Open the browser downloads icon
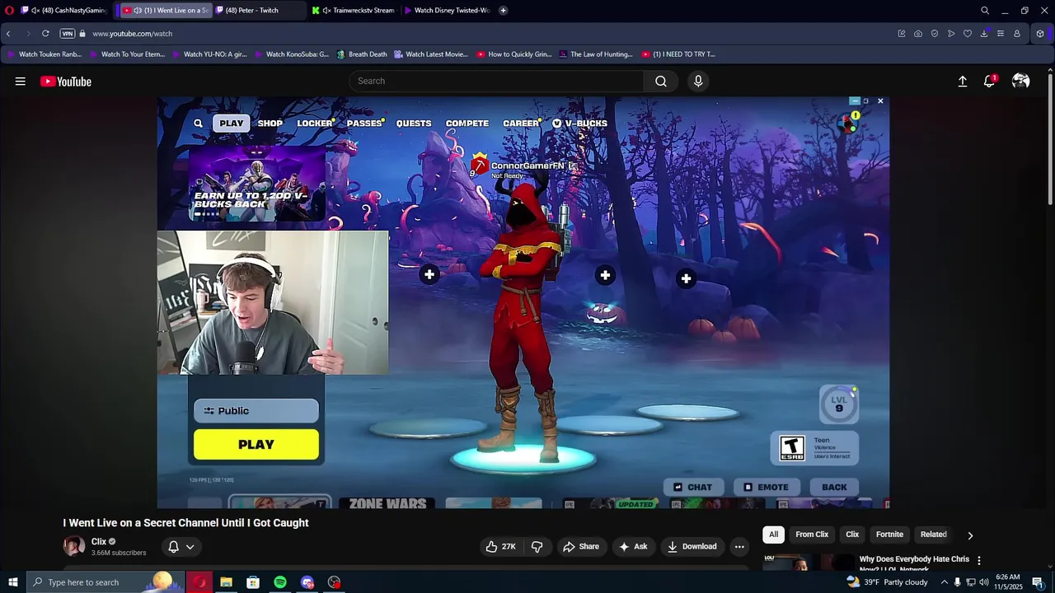 (x=984, y=34)
